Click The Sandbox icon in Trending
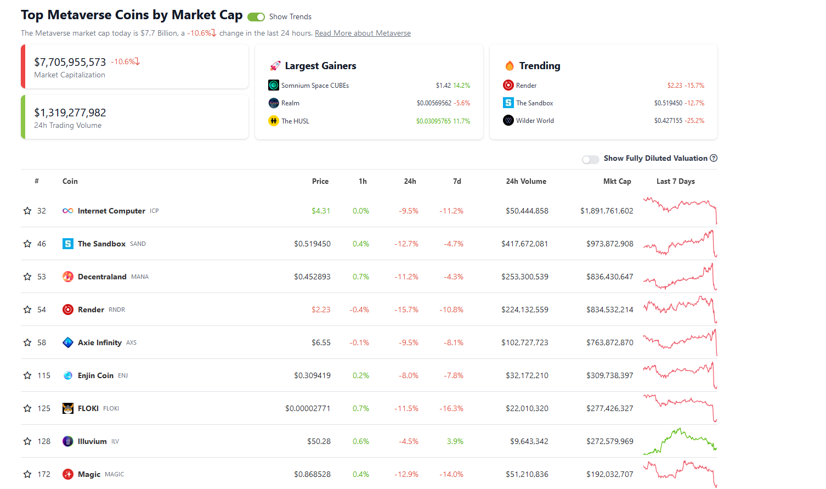826x489 pixels. point(508,103)
